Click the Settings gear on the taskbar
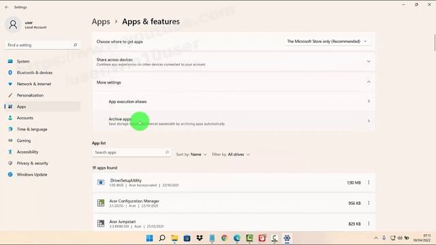This screenshot has height=245, width=436. (x=287, y=238)
